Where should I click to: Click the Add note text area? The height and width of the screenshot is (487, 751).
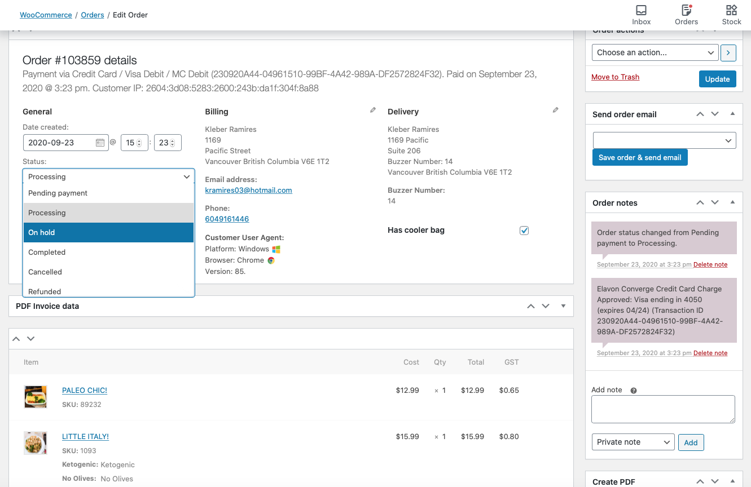[x=663, y=409]
